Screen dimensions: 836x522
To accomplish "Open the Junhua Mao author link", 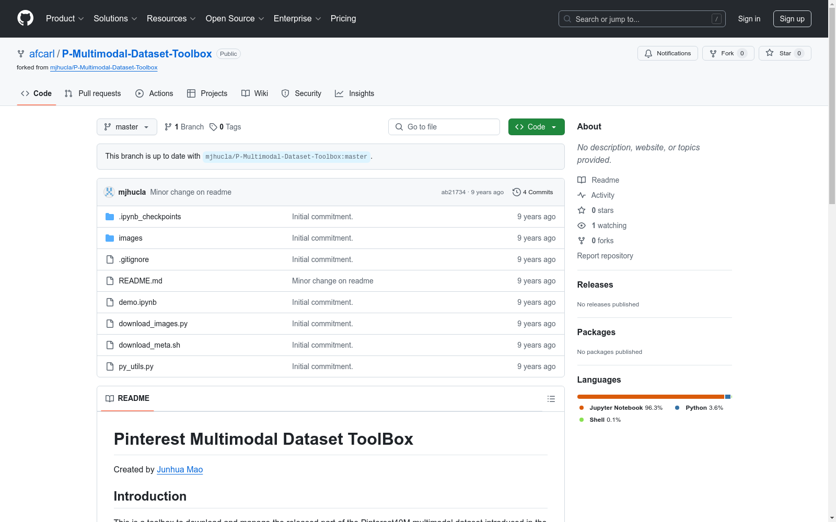I will click(180, 469).
